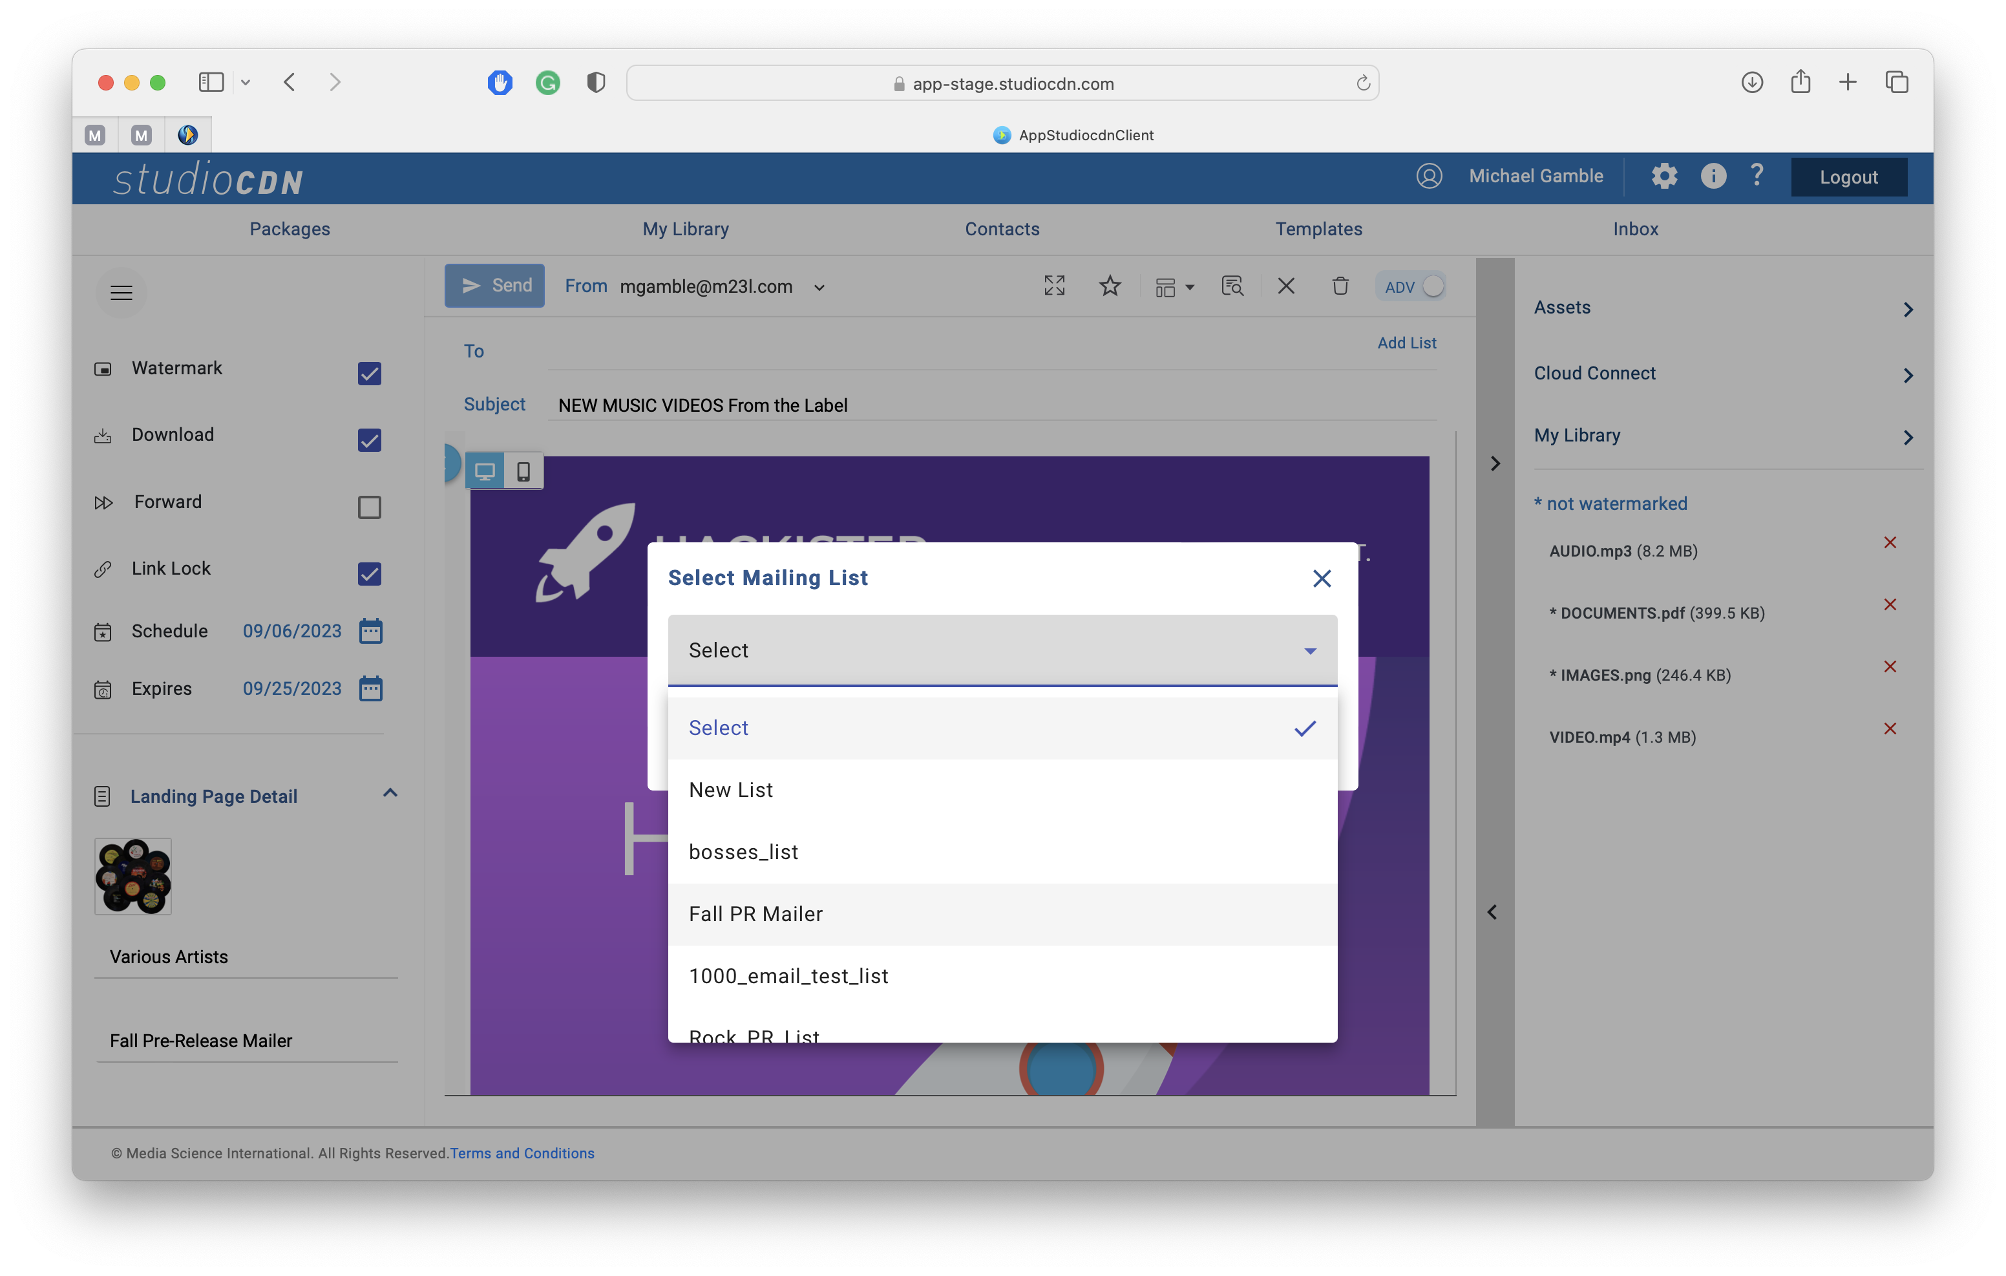
Task: Expand the Assets section
Action: coord(1723,308)
